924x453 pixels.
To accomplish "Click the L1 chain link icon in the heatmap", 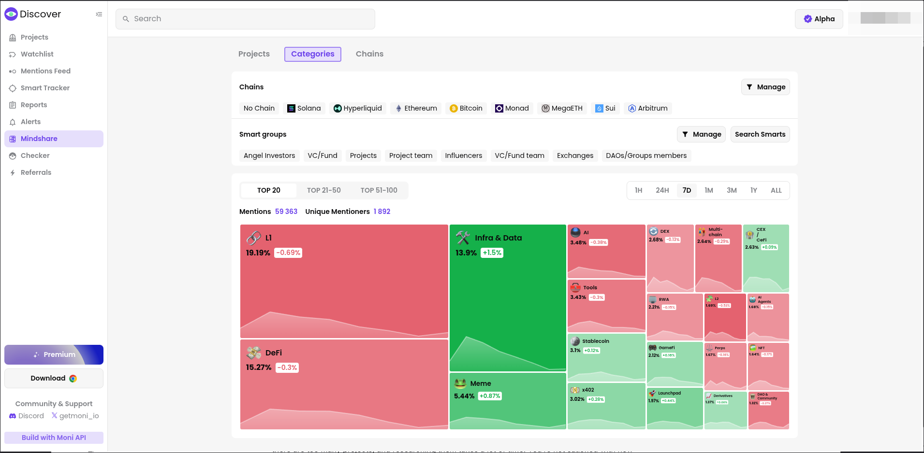I will 254,238.
